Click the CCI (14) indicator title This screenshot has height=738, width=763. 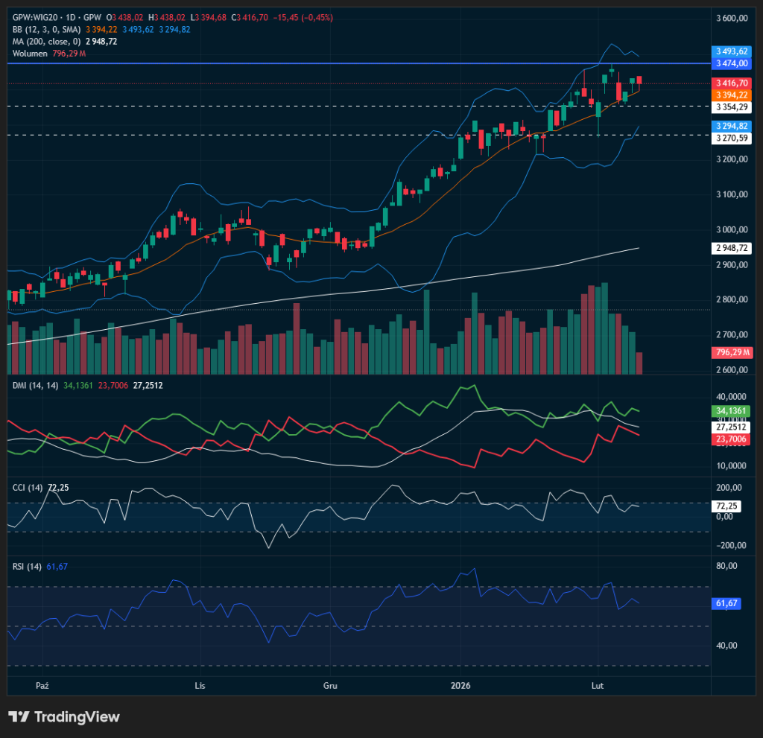pyautogui.click(x=28, y=487)
